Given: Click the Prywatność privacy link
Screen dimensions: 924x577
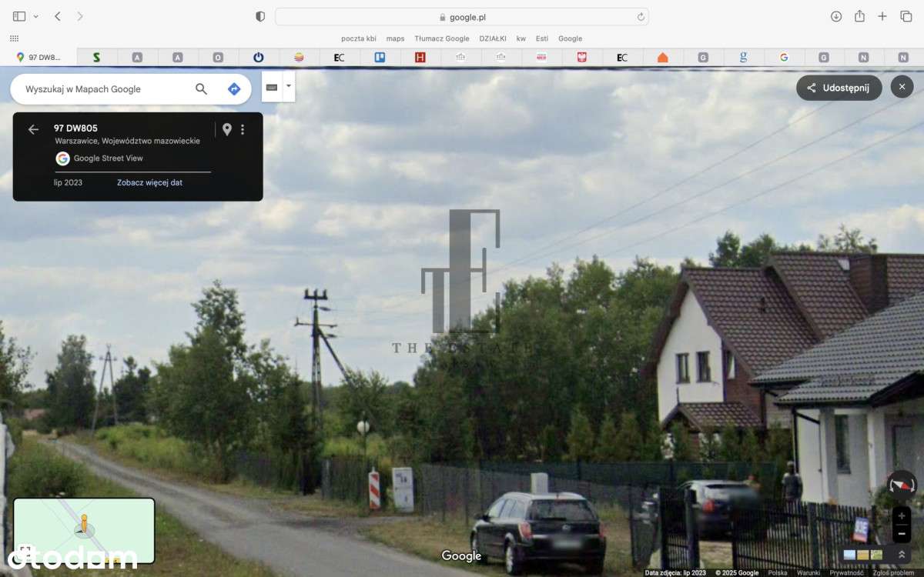Looking at the screenshot, I should pos(846,572).
